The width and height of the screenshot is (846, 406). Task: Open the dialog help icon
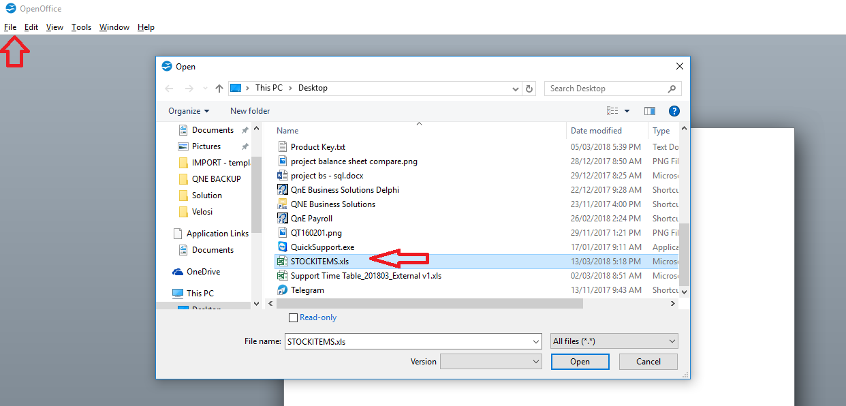coord(674,111)
